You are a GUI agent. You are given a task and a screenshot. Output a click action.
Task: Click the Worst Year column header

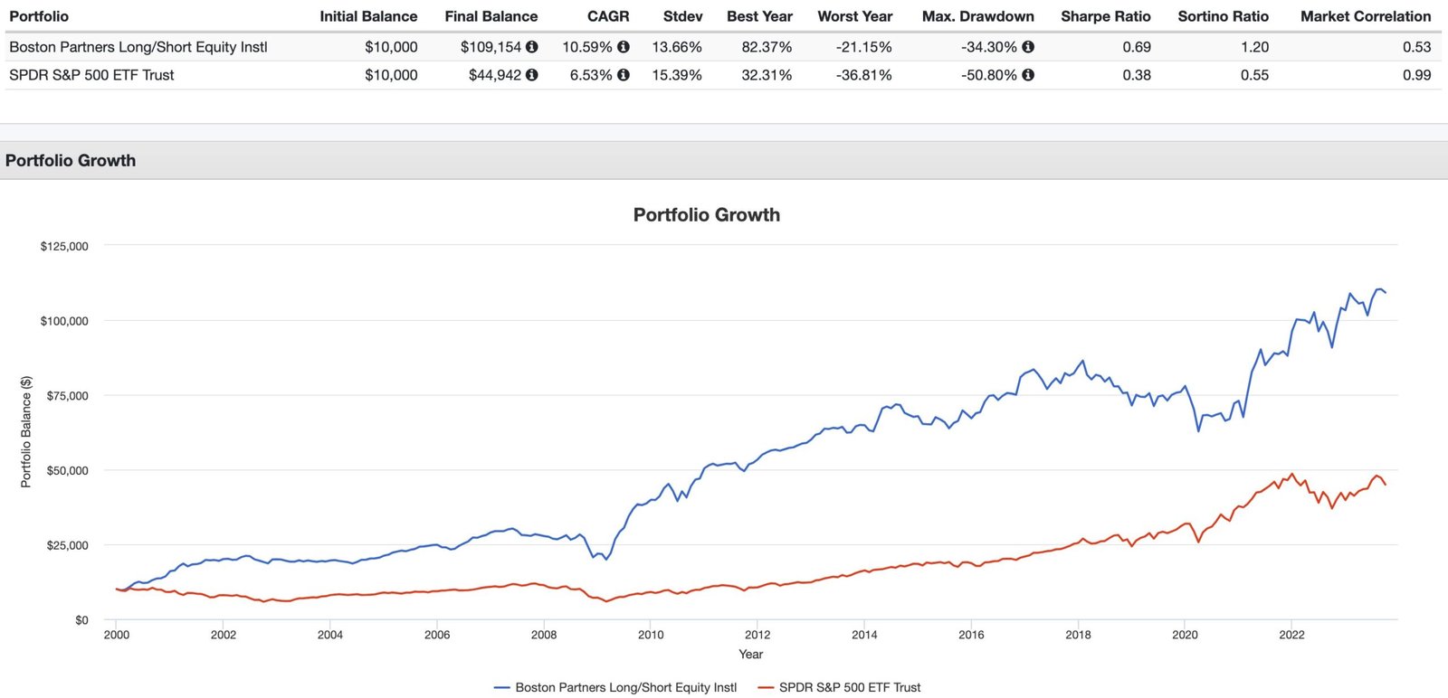tap(854, 16)
